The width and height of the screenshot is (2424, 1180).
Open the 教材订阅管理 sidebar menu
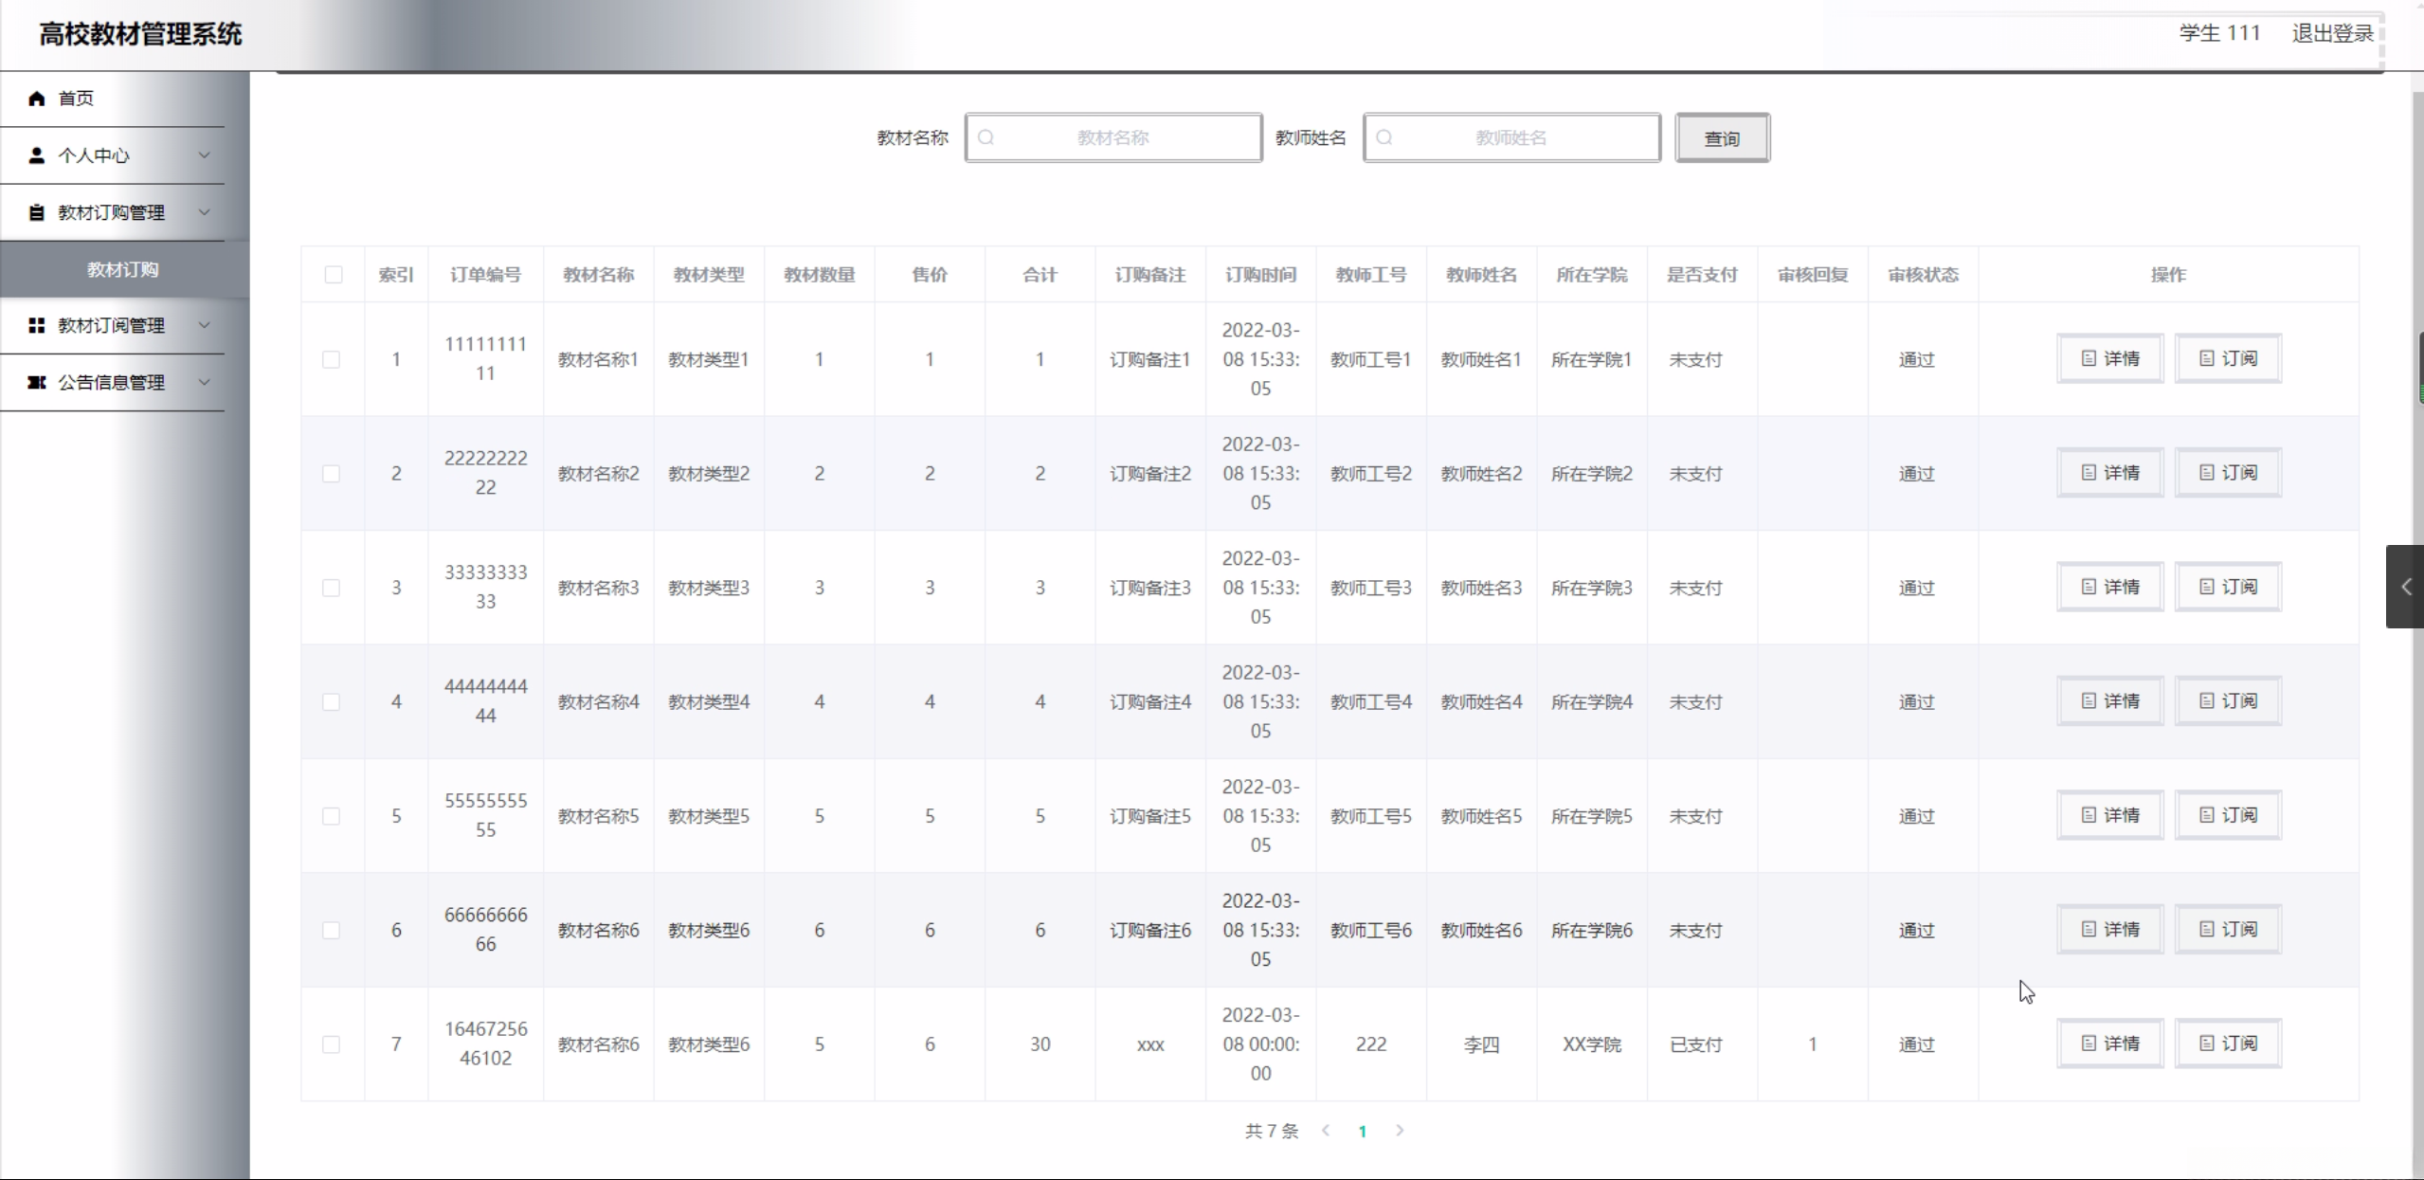point(112,326)
